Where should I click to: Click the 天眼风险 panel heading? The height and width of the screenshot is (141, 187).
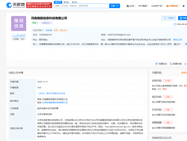(x=157, y=73)
